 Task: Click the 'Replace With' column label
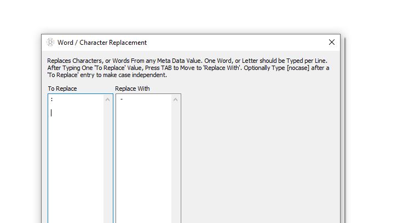pyautogui.click(x=132, y=89)
